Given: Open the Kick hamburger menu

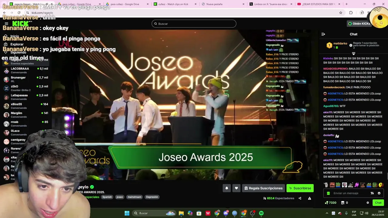Looking at the screenshot, I should [6, 24].
